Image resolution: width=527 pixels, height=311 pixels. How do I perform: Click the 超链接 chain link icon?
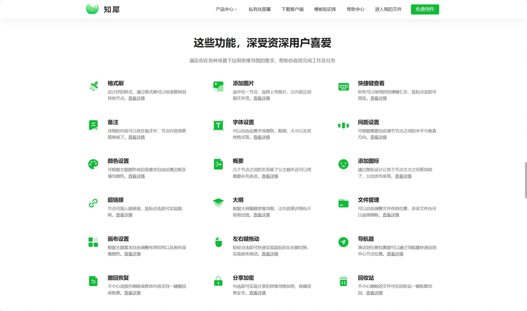[x=93, y=202]
